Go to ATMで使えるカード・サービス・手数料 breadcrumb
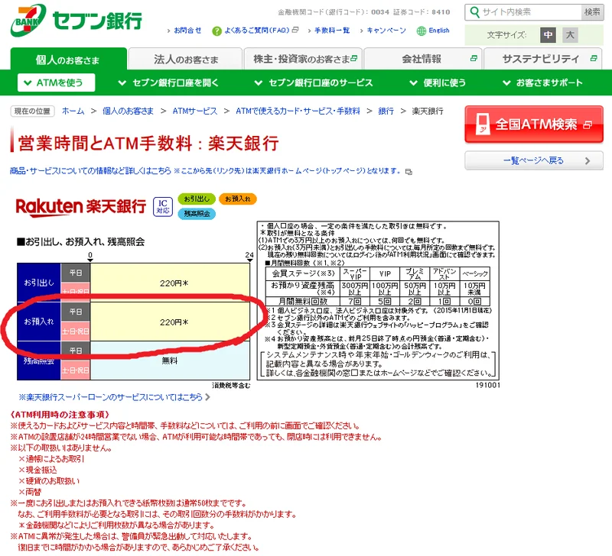This screenshot has width=612, height=556. pos(298,112)
